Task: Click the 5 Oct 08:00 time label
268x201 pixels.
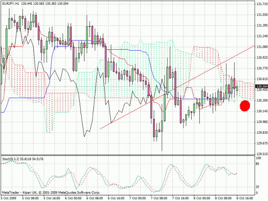Action: [30, 198]
